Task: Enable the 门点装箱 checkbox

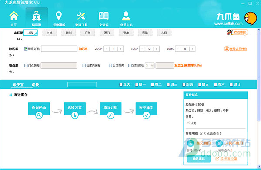Action: pos(26,65)
